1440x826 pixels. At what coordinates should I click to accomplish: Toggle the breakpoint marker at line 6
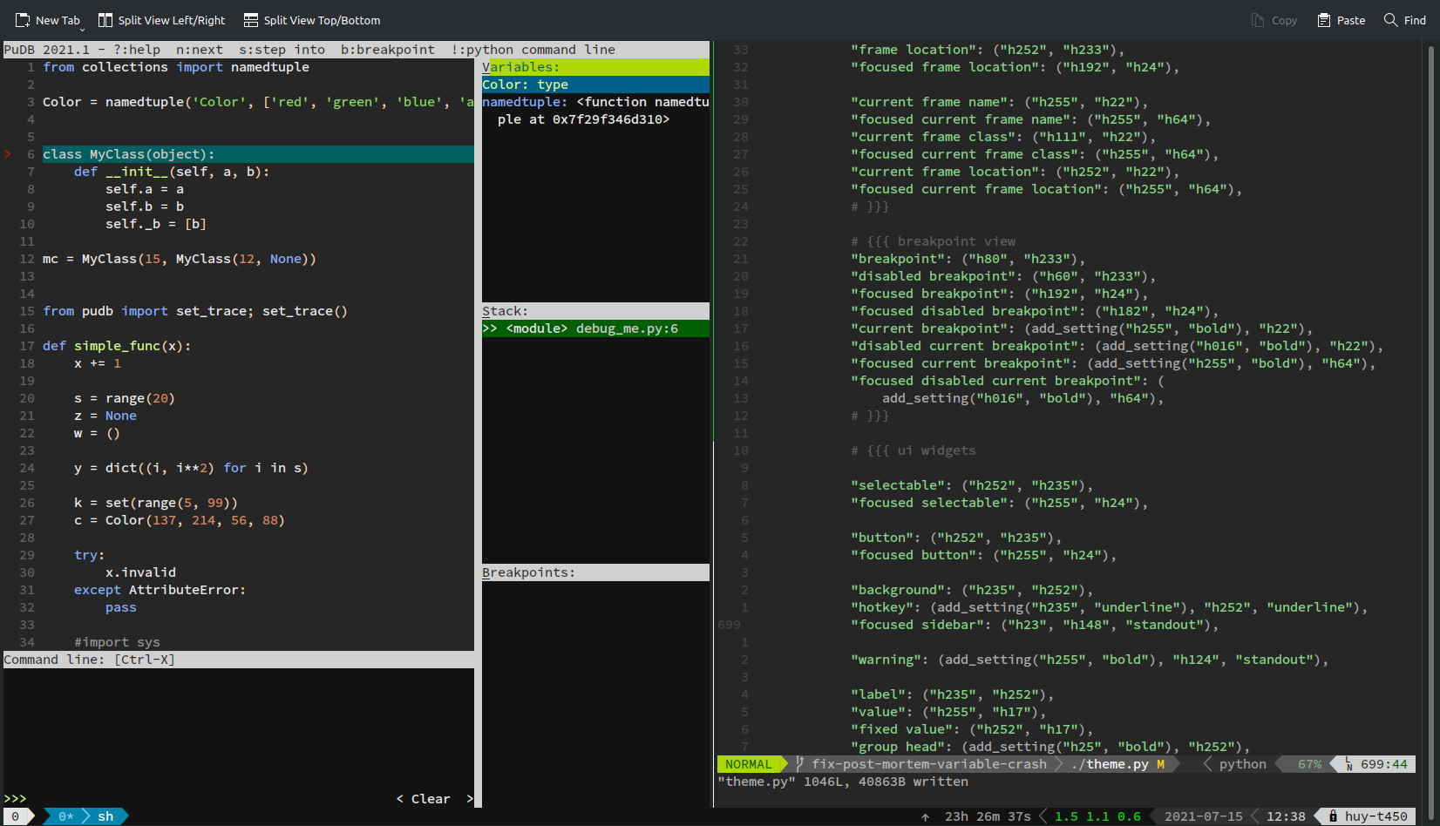click(x=8, y=154)
